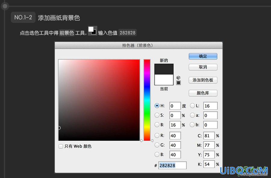Enable 只有 Web 颜色 checkbox

[61, 146]
